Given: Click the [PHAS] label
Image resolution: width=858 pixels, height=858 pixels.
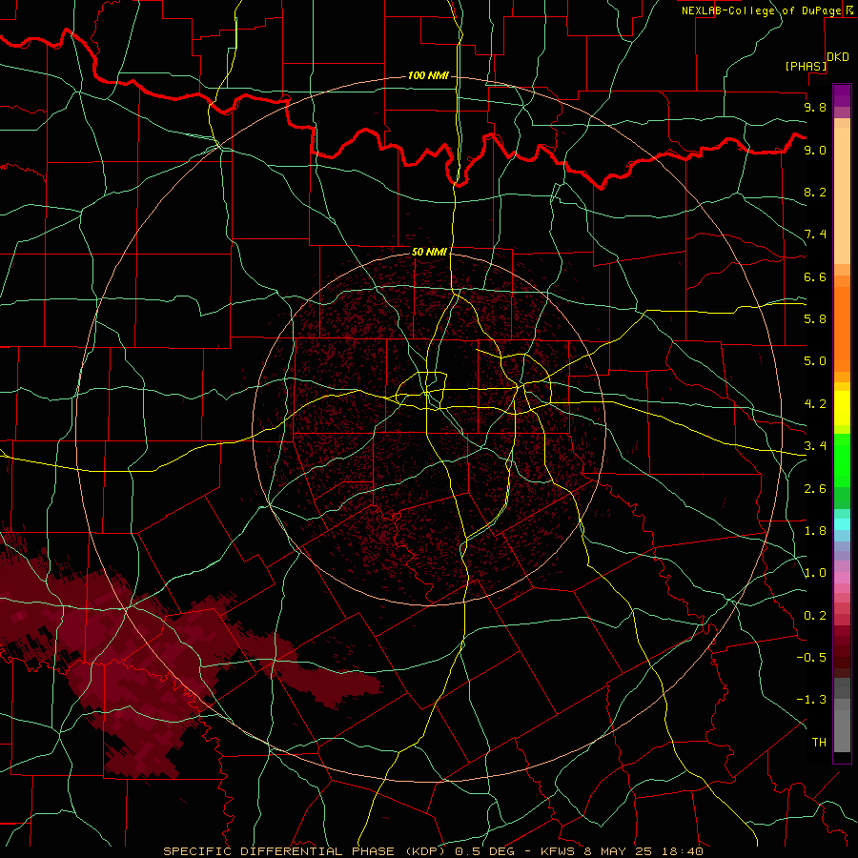Looking at the screenshot, I should (806, 66).
